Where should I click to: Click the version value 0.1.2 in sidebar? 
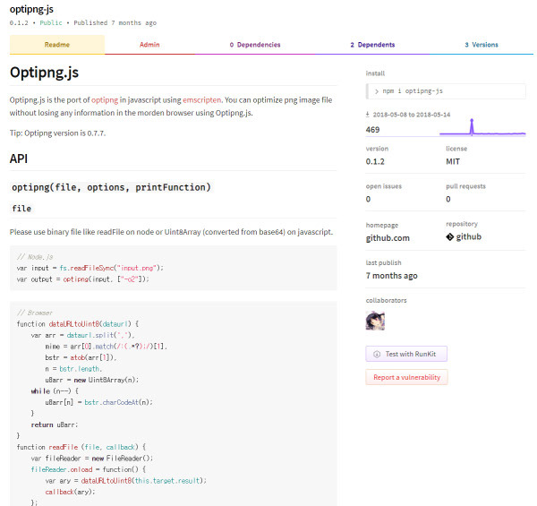point(375,162)
